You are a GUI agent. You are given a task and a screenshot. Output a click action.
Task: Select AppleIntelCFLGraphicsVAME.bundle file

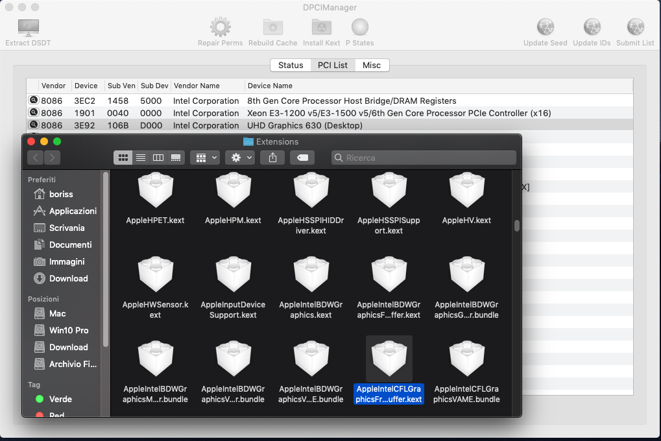[466, 371]
